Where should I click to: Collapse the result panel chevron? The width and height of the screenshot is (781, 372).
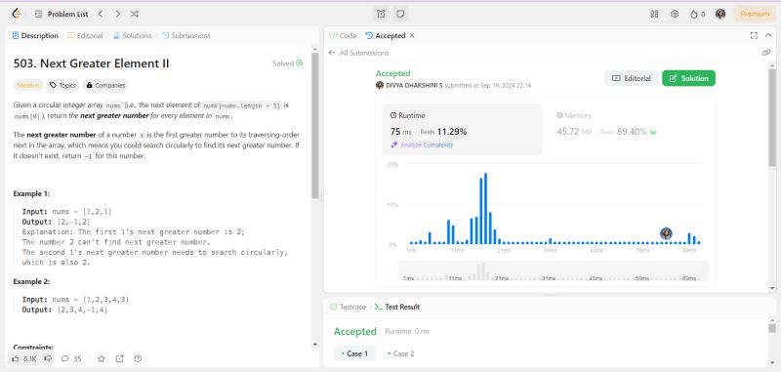coord(768,35)
